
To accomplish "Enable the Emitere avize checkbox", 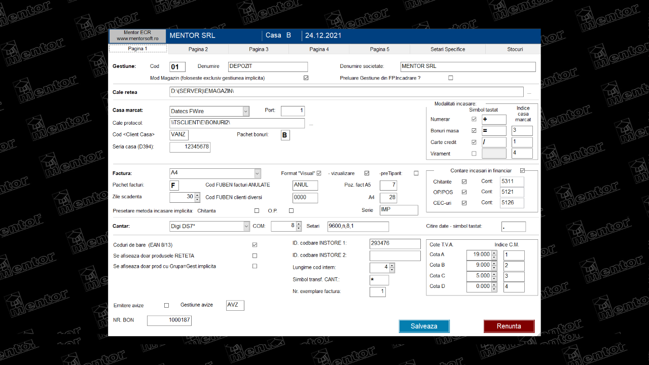I will coord(166,306).
